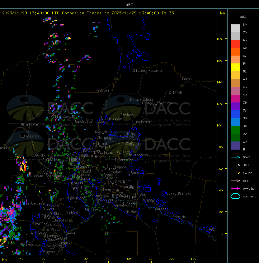The width and height of the screenshot is (259, 263).
Task: Click the 'Tz 35' text in header
Action: (168, 13)
